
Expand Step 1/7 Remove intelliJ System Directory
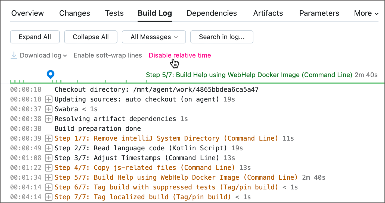coord(48,138)
